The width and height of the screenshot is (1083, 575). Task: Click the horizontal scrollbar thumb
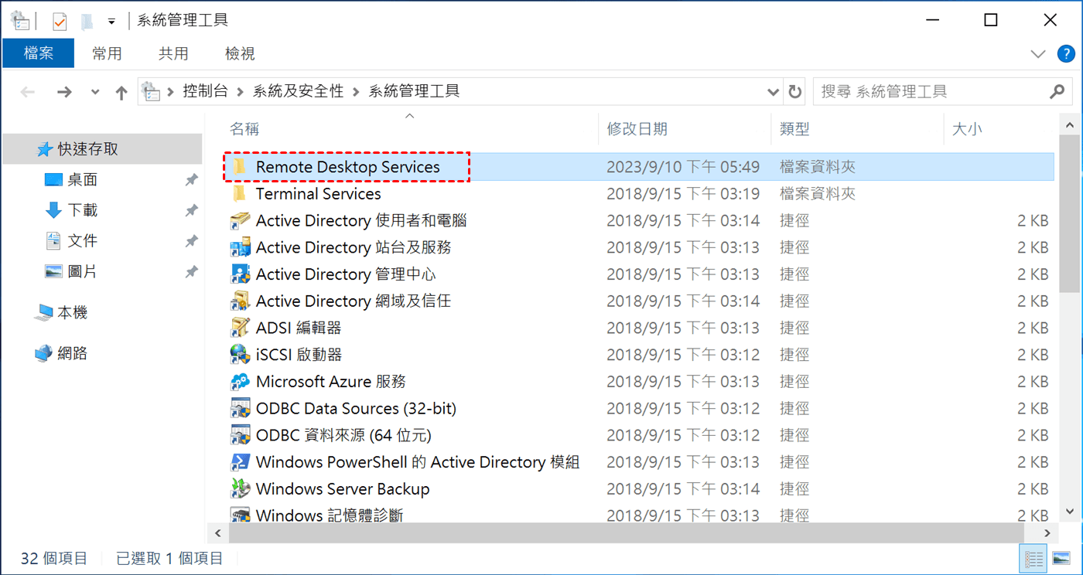627,533
